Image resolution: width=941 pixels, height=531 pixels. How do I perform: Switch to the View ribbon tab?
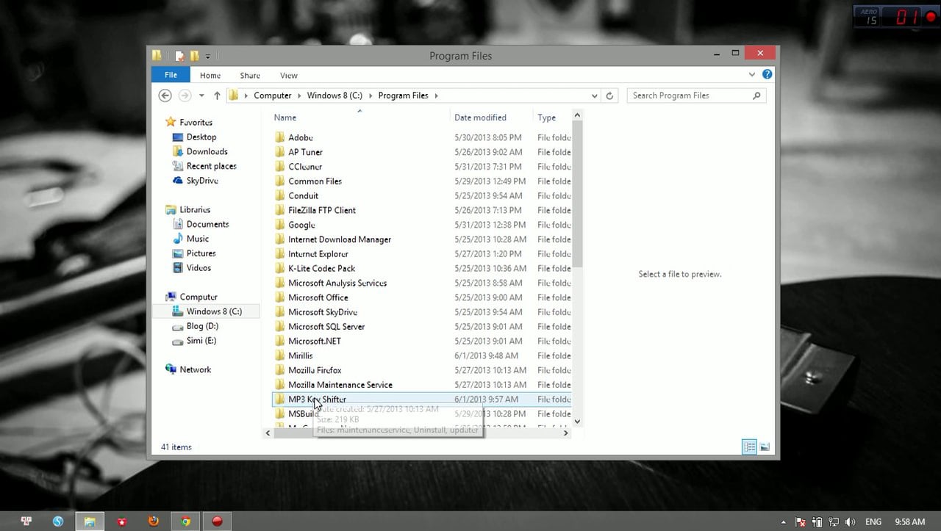[289, 76]
